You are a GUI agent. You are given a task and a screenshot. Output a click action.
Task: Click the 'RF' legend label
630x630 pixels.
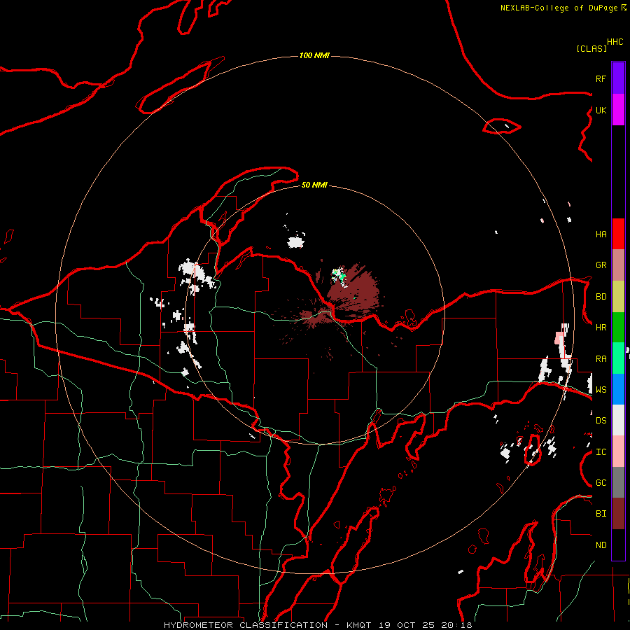click(601, 78)
